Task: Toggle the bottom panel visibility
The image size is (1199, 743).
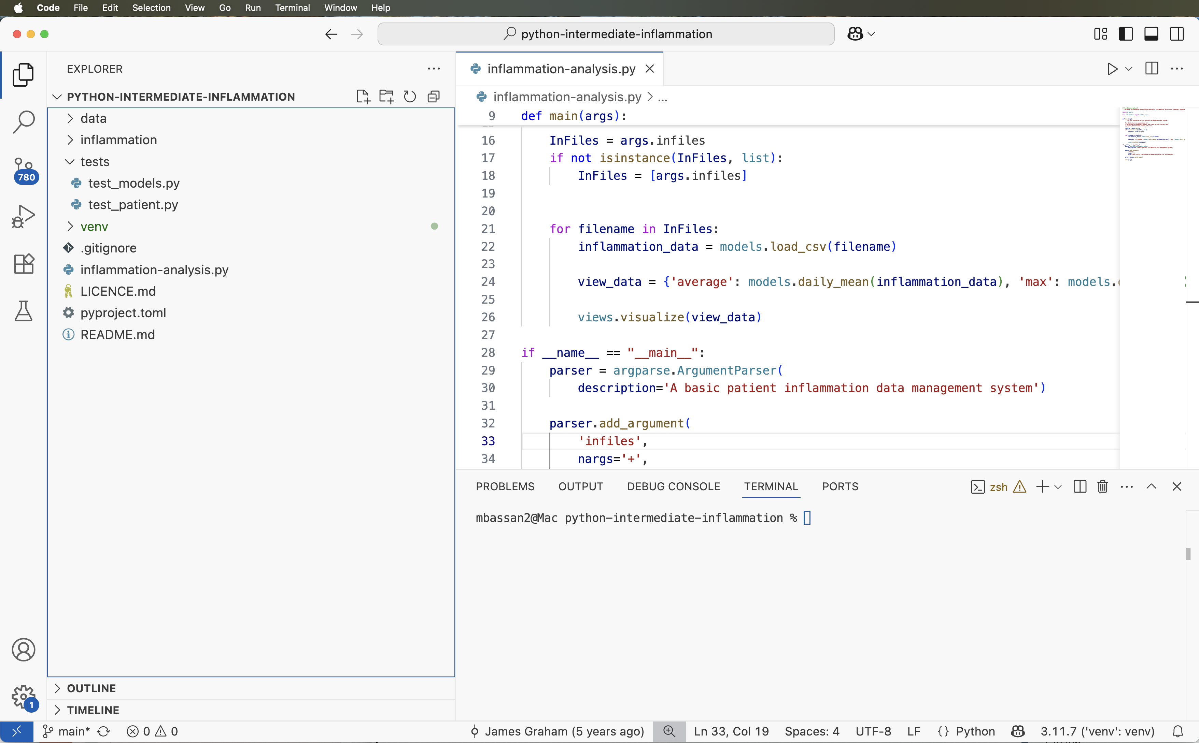Action: (1151, 33)
